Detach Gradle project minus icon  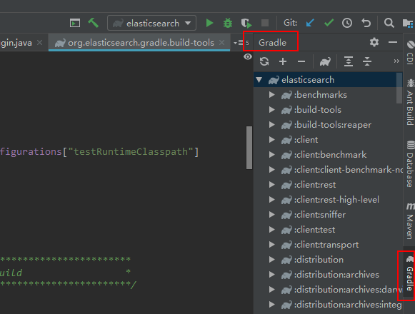[301, 61]
